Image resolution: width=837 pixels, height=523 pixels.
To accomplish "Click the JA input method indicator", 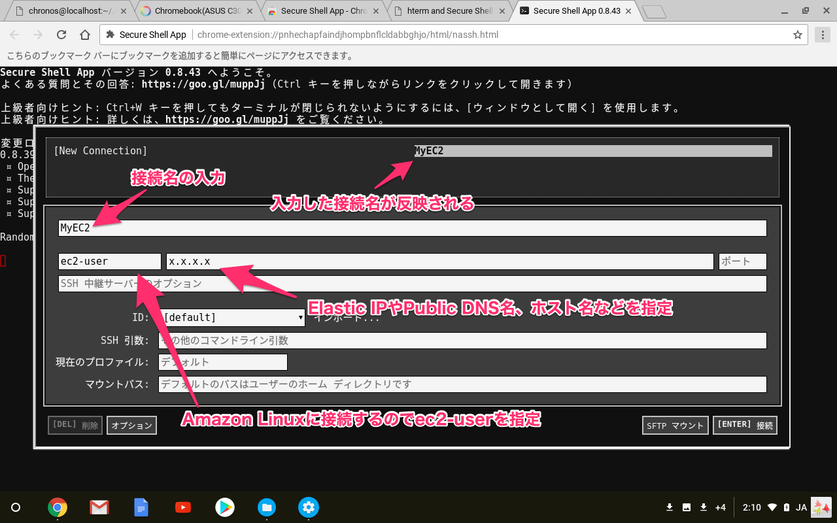I will (x=801, y=507).
